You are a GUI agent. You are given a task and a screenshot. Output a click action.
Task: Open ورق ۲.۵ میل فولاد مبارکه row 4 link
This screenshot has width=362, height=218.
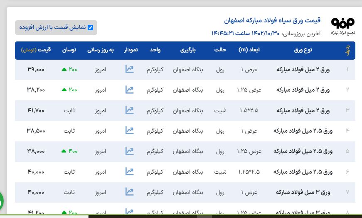303,131
